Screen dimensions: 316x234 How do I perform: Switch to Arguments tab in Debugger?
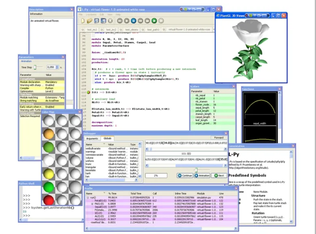[x=92, y=139]
